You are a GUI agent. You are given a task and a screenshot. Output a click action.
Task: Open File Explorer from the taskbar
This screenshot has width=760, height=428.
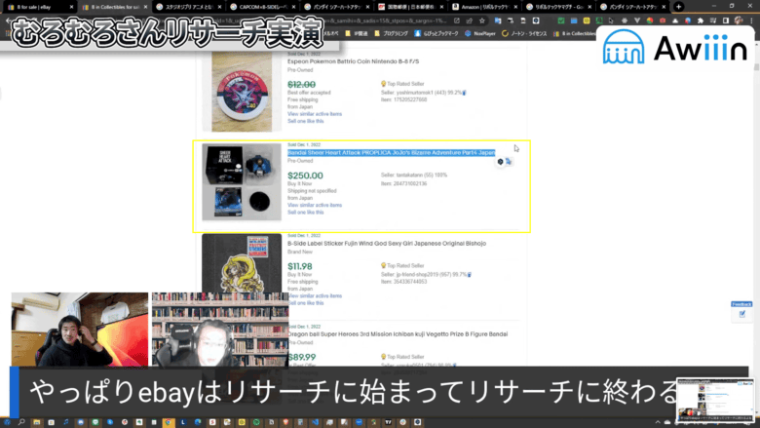(36, 423)
